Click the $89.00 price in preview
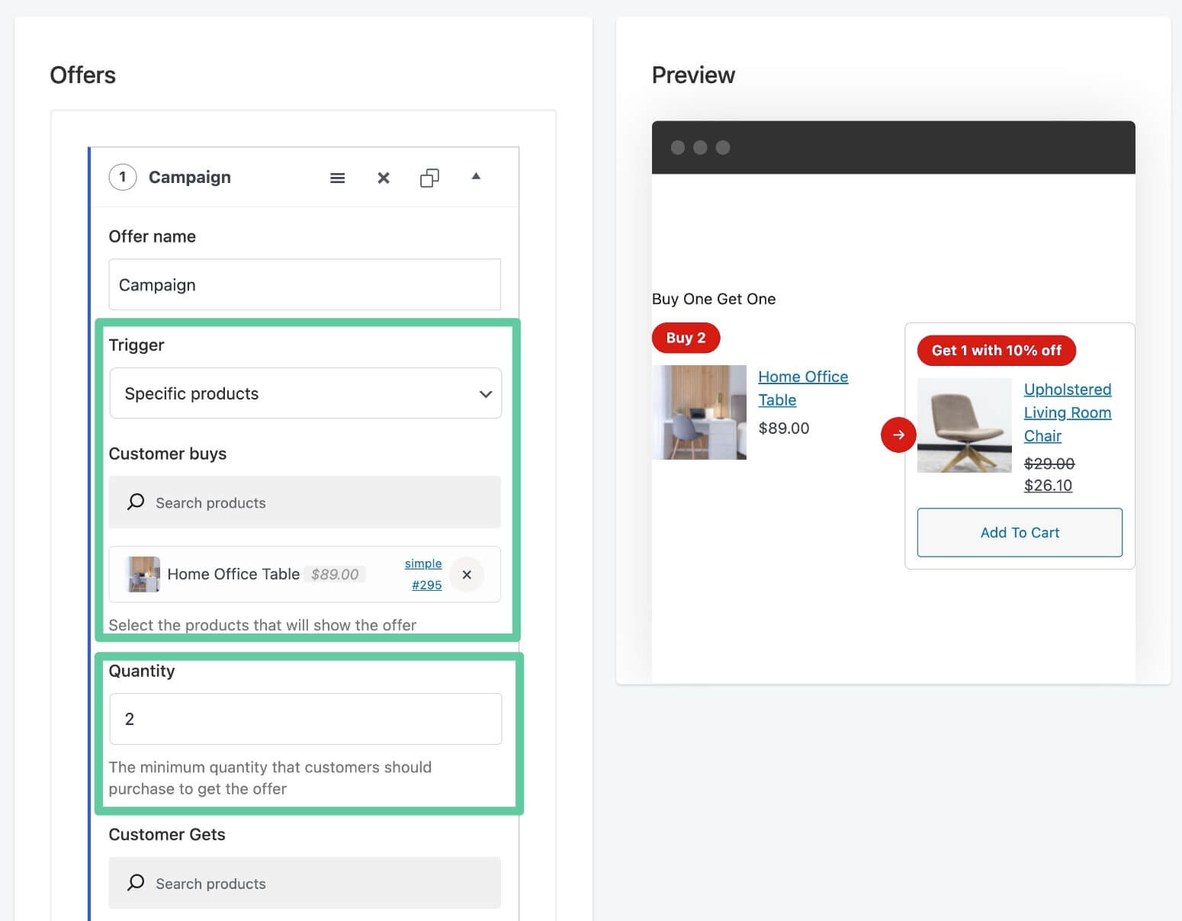Image resolution: width=1182 pixels, height=921 pixels. (784, 428)
